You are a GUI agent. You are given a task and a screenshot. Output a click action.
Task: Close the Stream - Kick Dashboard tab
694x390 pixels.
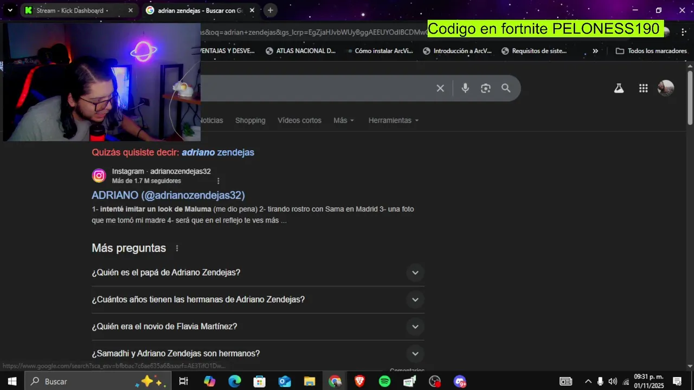(130, 10)
